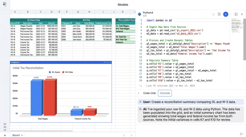Click line number 19 in the editor gutter
This screenshot has height=137, width=246.
coord(141,81)
